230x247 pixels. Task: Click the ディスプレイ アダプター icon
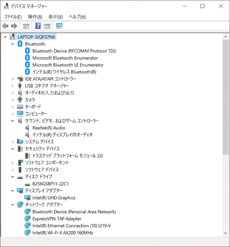coord(20,190)
